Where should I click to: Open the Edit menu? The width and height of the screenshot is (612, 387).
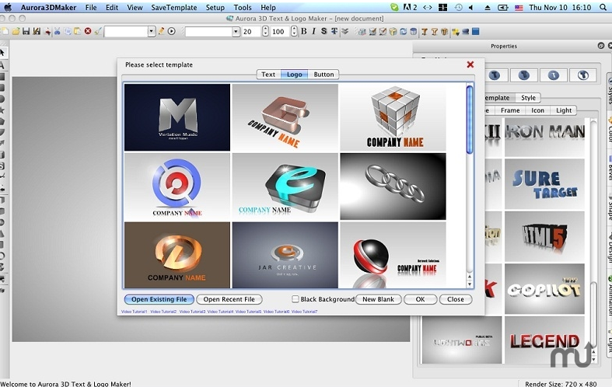point(112,8)
